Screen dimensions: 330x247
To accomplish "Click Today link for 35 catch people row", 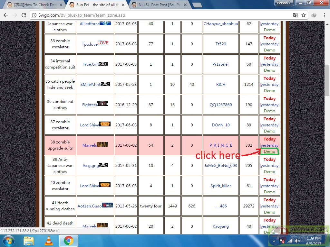I will coord(270,78).
